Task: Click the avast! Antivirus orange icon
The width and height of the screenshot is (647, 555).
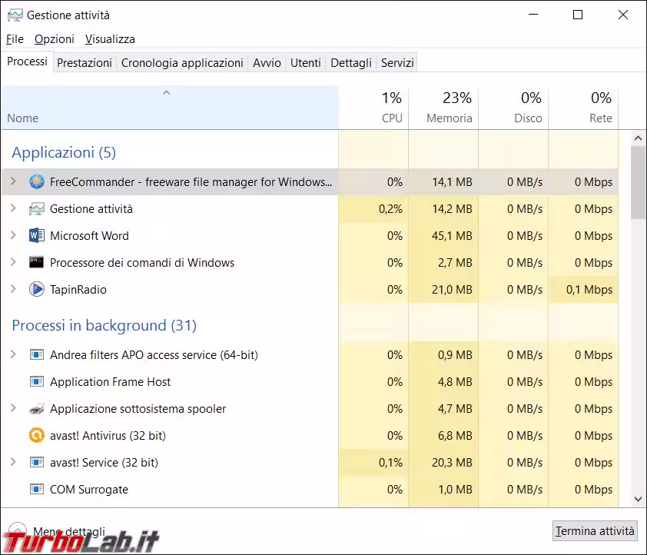Action: point(37,435)
